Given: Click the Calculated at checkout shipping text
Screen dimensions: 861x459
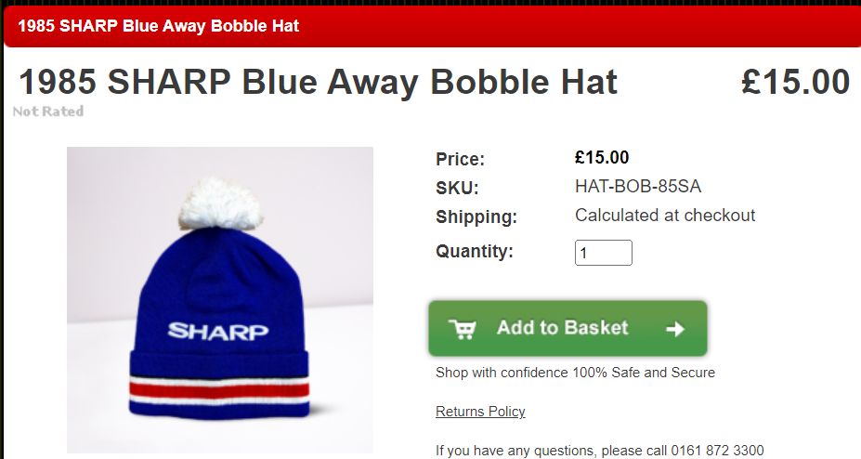Looking at the screenshot, I should (665, 215).
